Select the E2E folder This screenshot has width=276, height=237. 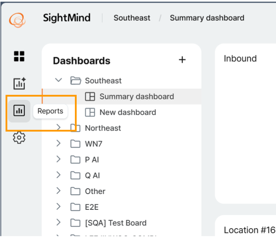pyautogui.click(x=91, y=207)
